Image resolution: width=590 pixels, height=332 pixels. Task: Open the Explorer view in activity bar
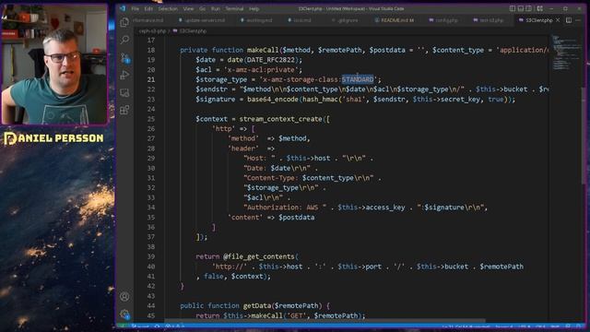click(x=124, y=22)
